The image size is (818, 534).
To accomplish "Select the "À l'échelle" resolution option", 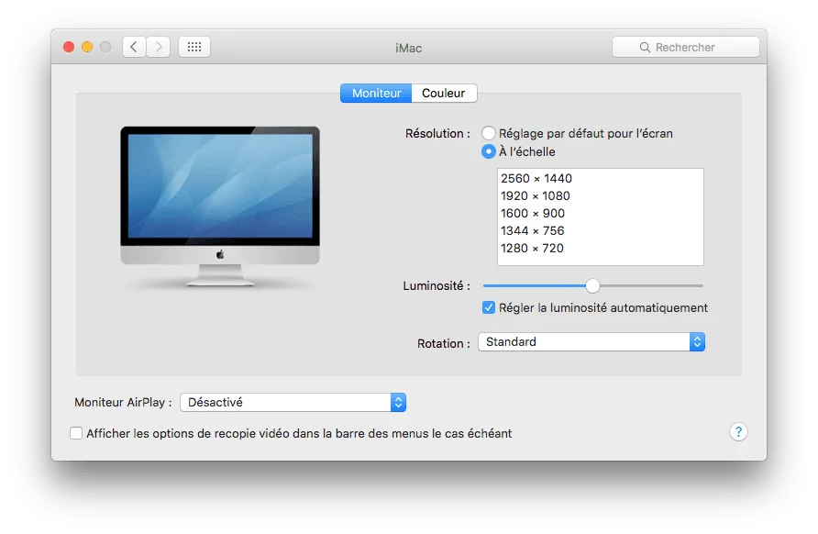I will click(x=488, y=151).
